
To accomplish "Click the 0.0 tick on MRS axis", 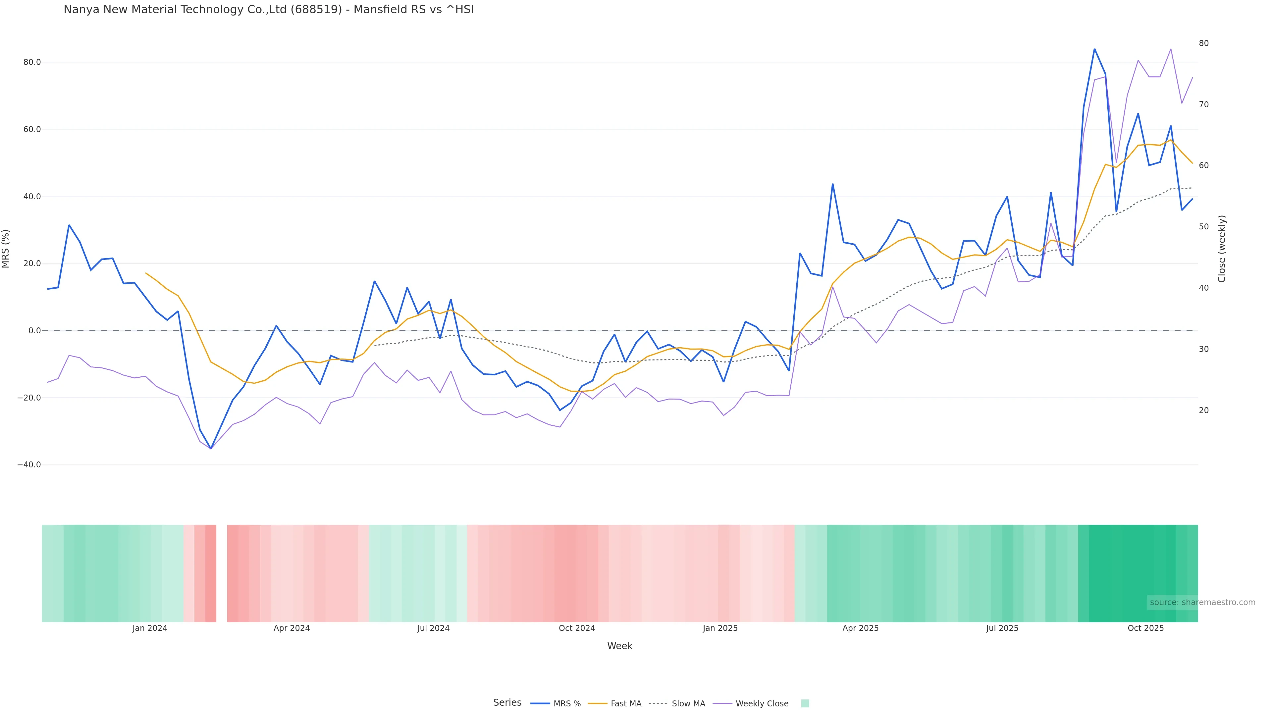I will click(34, 331).
